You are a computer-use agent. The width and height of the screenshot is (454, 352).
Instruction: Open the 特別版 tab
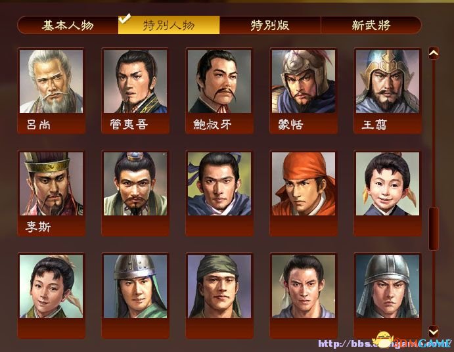pos(270,25)
